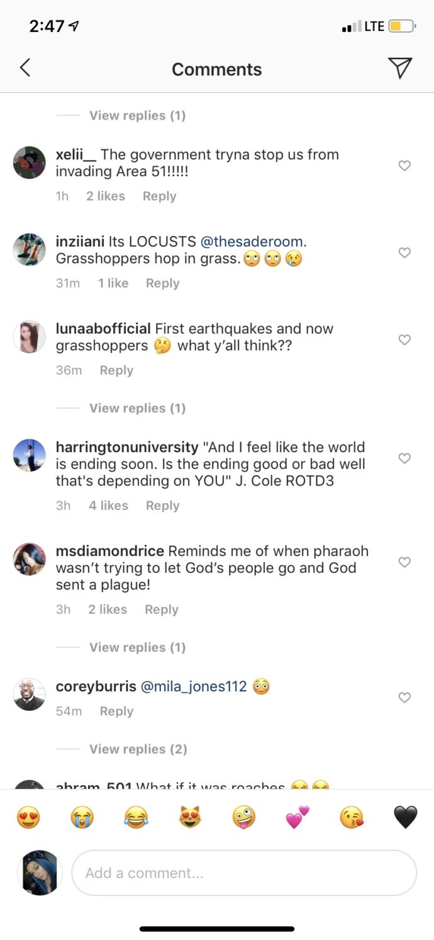Open the direct message paper plane icon

pos(399,68)
